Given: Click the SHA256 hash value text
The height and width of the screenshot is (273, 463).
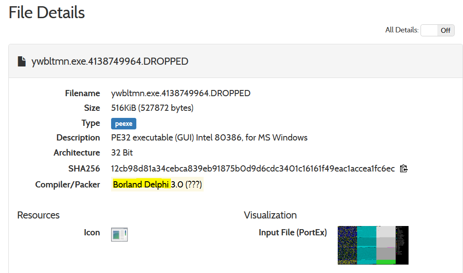Looking at the screenshot, I should pos(253,168).
